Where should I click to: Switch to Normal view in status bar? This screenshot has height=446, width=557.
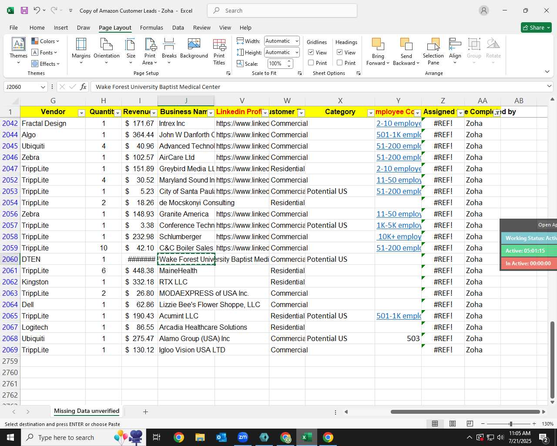point(435,424)
